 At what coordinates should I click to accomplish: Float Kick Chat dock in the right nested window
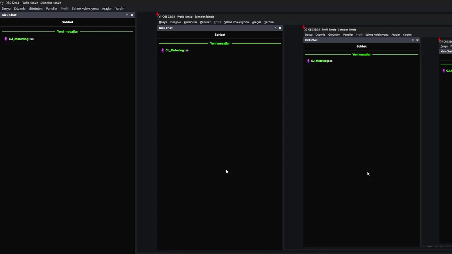[413, 40]
